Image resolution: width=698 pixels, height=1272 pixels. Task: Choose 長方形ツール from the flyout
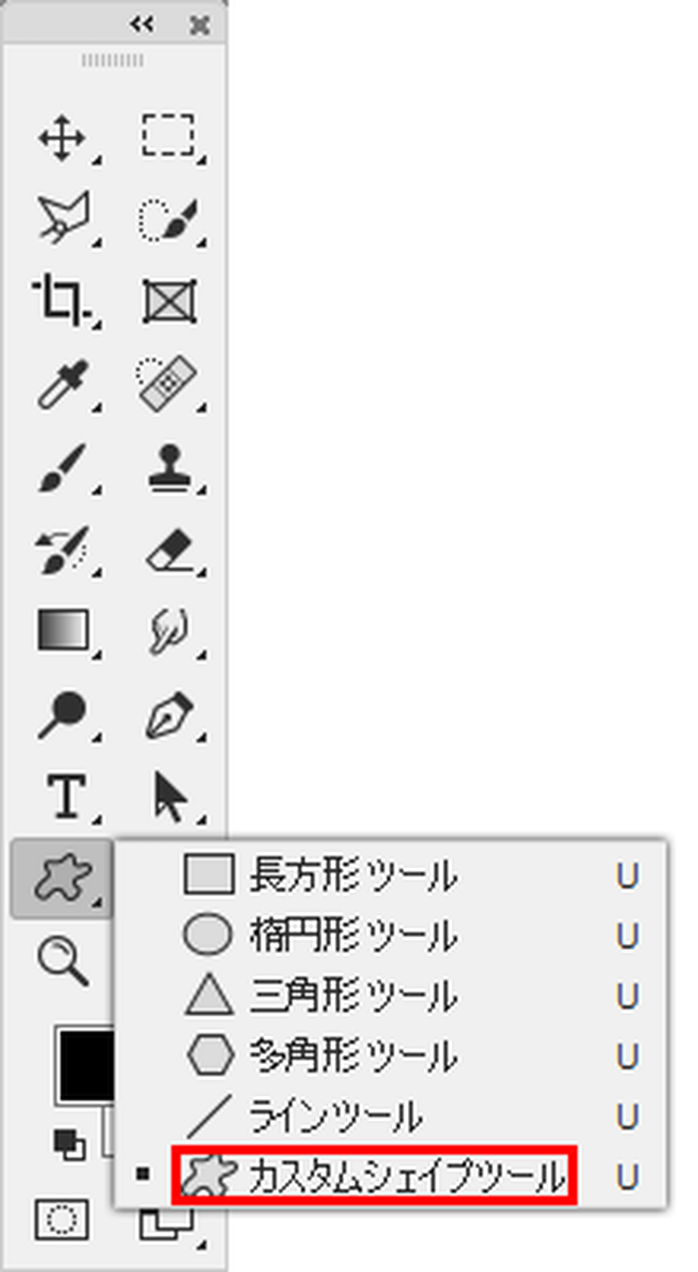(353, 875)
